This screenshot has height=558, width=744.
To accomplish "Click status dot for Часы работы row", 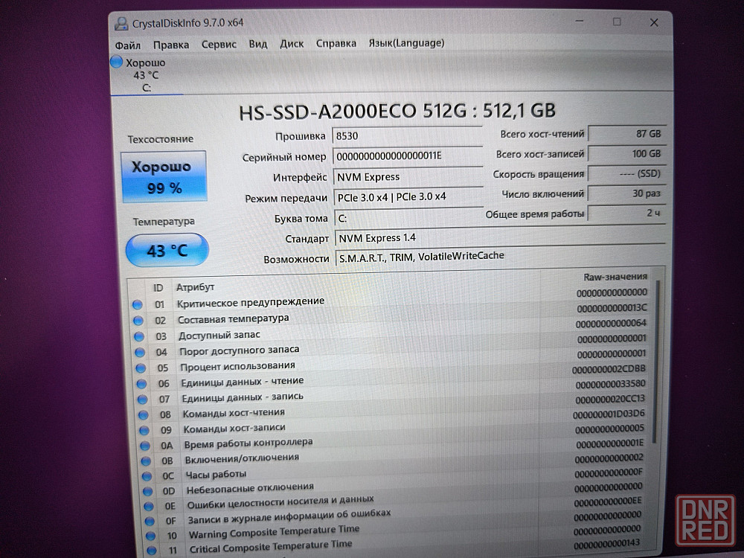I will pyautogui.click(x=147, y=476).
